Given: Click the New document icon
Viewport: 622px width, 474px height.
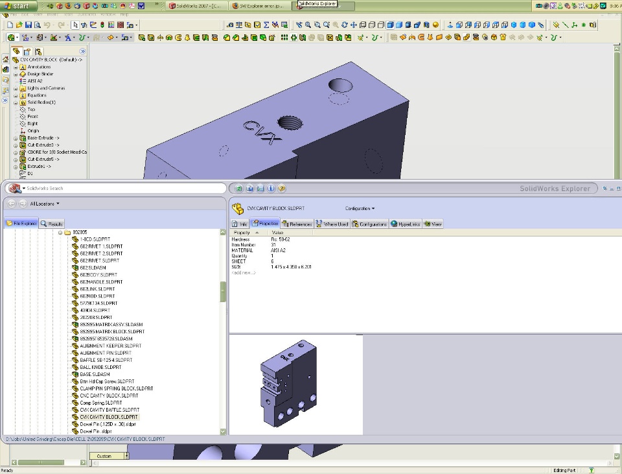Looking at the screenshot, I should pyautogui.click(x=10, y=25).
